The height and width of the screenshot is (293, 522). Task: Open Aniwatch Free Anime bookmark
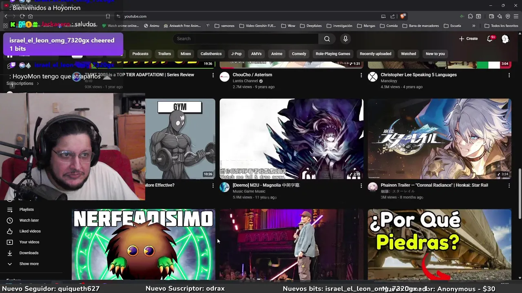pos(182,26)
